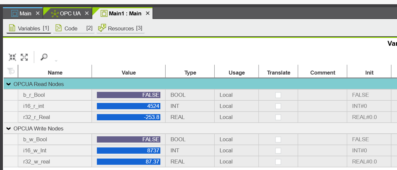Close the Main1 : Main tab
The height and width of the screenshot is (170, 397).
coord(148,13)
